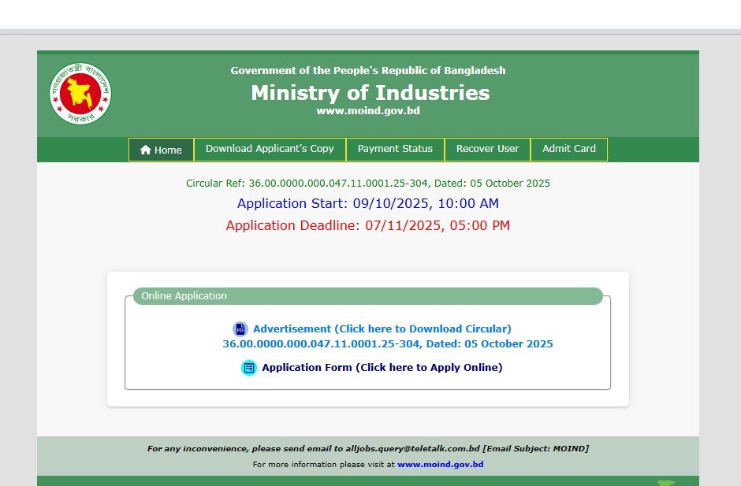The image size is (741, 486).
Task: Click www.moind.gov.bd text in the header
Action: click(x=367, y=111)
